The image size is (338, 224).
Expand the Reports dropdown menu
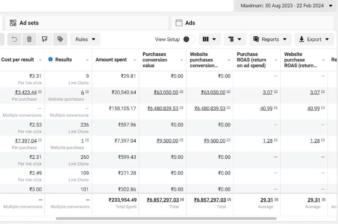[x=270, y=39]
